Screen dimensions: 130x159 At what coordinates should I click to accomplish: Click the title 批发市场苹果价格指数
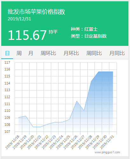click(36, 11)
